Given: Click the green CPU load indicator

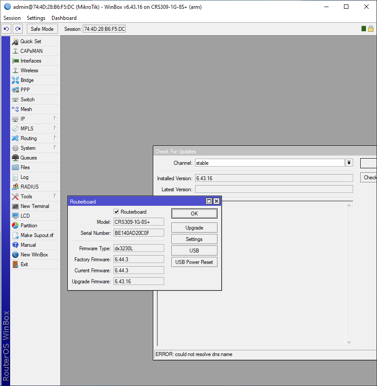Looking at the screenshot, I should (363, 29).
